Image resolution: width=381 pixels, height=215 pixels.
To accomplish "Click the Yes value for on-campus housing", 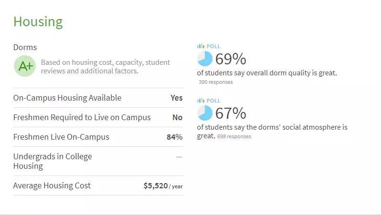I will pyautogui.click(x=176, y=98).
